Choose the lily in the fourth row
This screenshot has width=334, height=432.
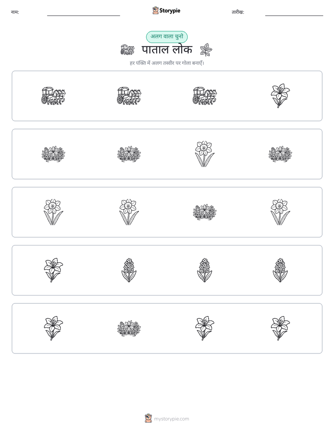click(53, 270)
